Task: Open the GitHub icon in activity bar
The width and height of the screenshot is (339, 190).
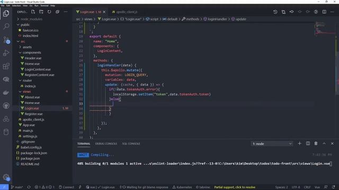Action: click(x=6, y=106)
